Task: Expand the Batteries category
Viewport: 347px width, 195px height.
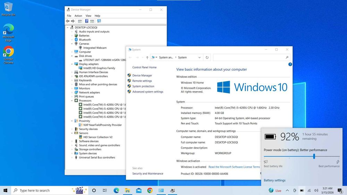Action: [72, 36]
